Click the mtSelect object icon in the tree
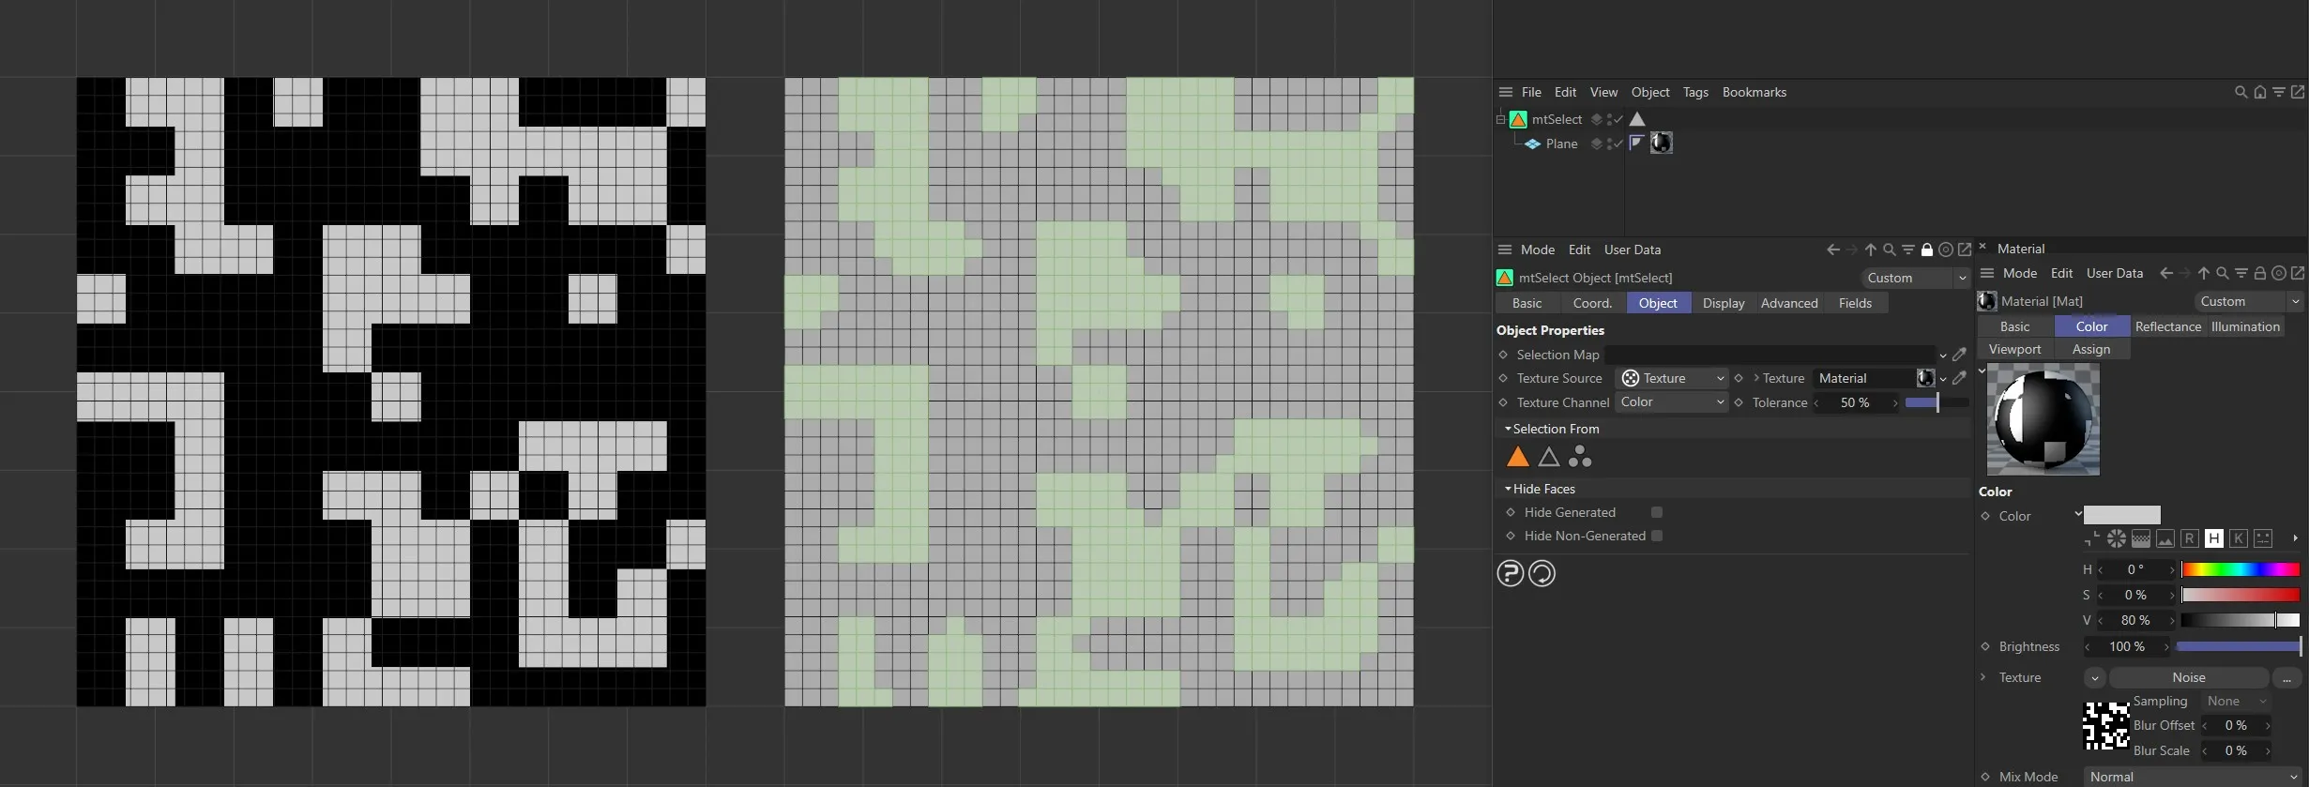Screen dimensions: 2309x787 click(1518, 119)
